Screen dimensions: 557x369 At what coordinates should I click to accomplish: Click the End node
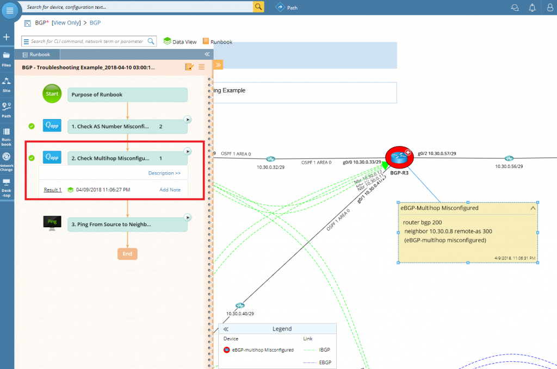[x=127, y=254]
